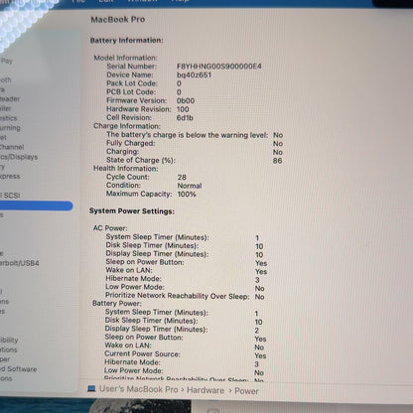Image resolution: width=413 pixels, height=413 pixels.
Task: Click the "PCB Lot Code:" label
Action: click(x=131, y=92)
